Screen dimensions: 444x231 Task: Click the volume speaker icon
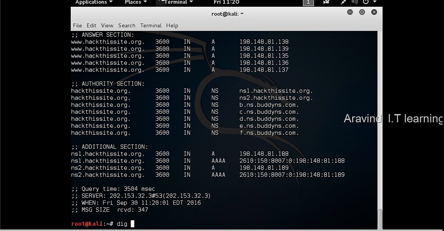click(x=355, y=2)
